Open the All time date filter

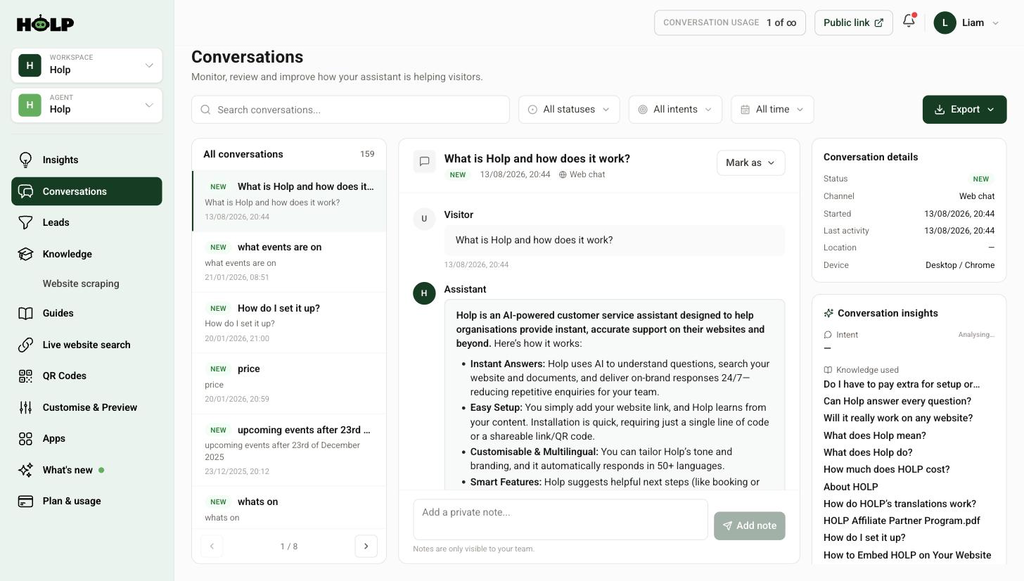[772, 110]
